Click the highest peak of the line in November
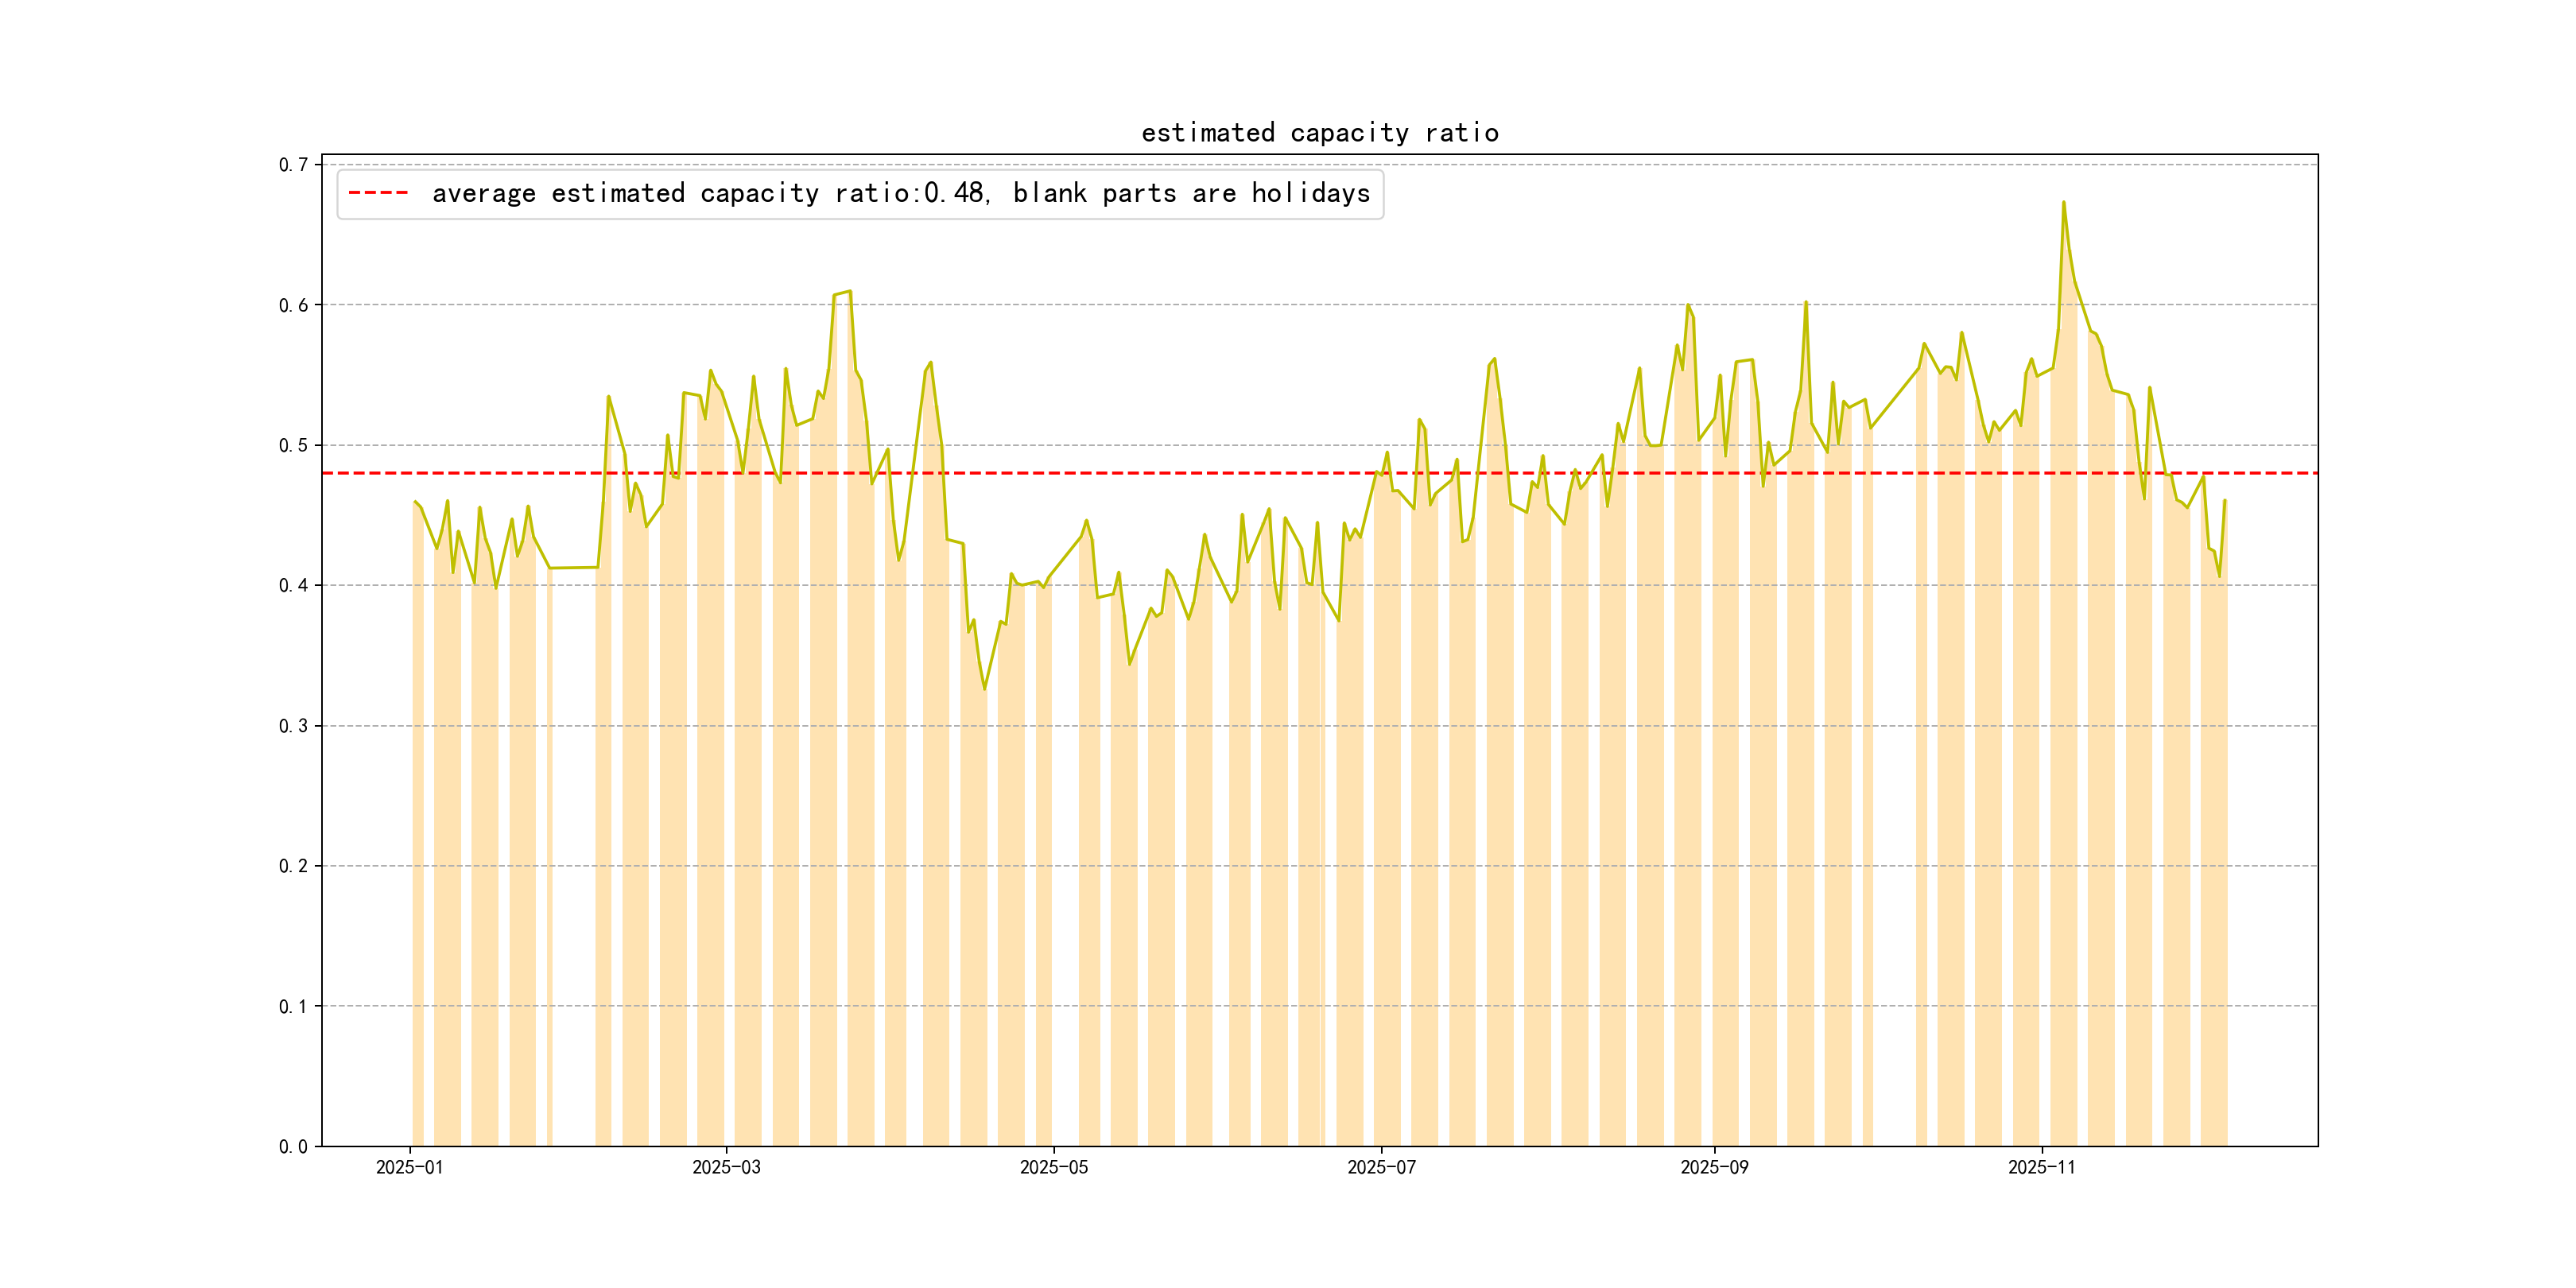 click(2063, 203)
